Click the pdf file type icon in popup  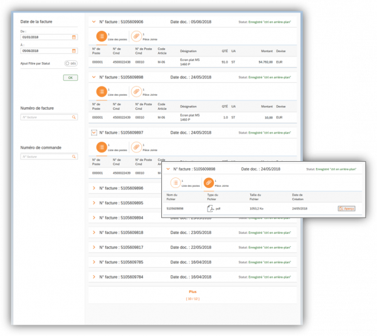click(x=211, y=208)
